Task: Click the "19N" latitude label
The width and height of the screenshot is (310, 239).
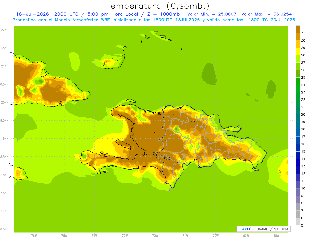Action: 4,139
